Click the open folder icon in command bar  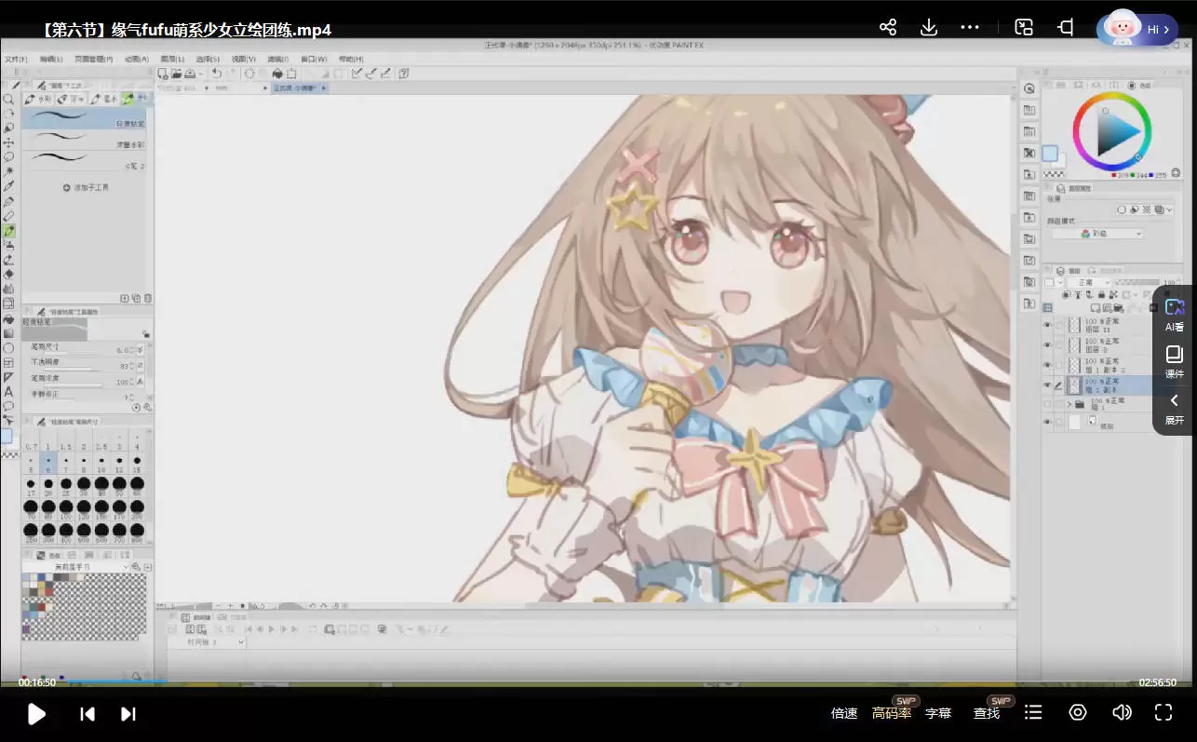(176, 74)
